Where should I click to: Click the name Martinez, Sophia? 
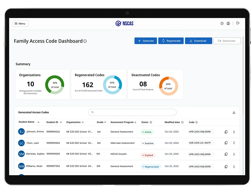click(35, 154)
